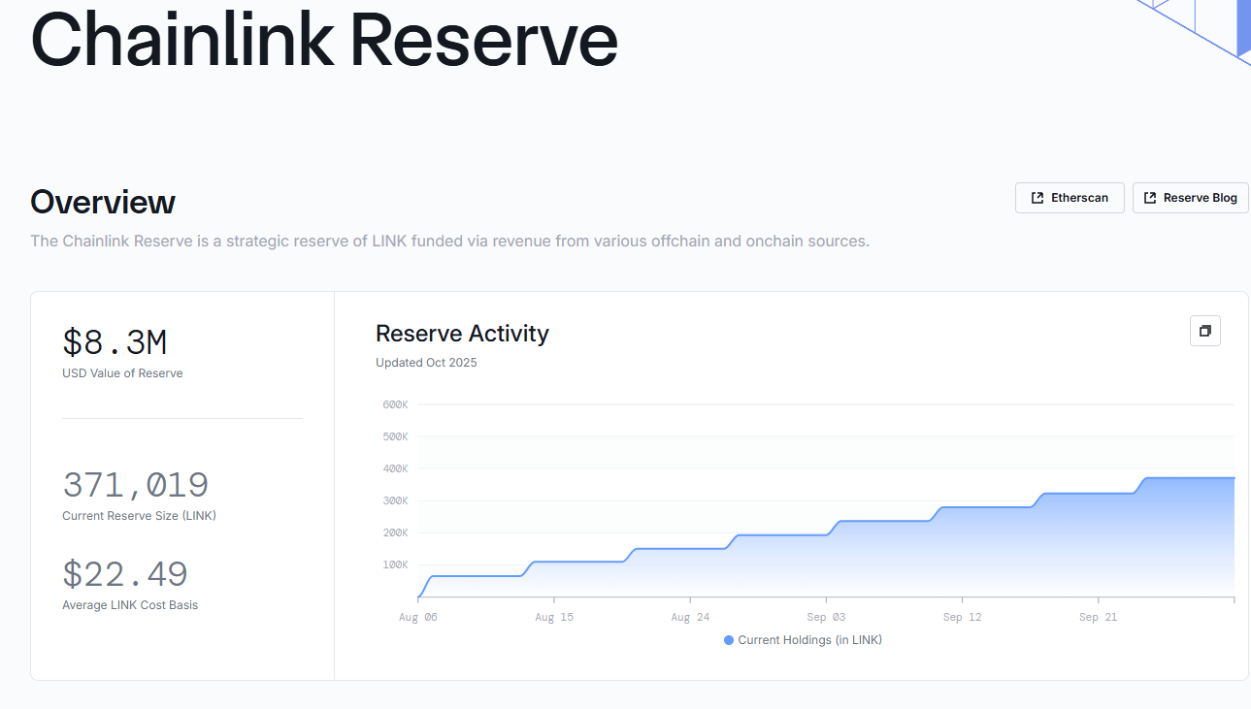Click the Sep 03 x-axis label
Image resolution: width=1251 pixels, height=709 pixels.
[x=826, y=617]
